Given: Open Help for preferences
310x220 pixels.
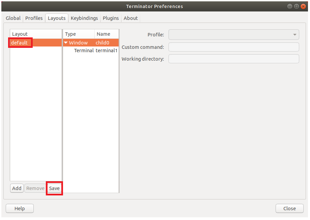Looking at the screenshot, I should pos(20,209).
